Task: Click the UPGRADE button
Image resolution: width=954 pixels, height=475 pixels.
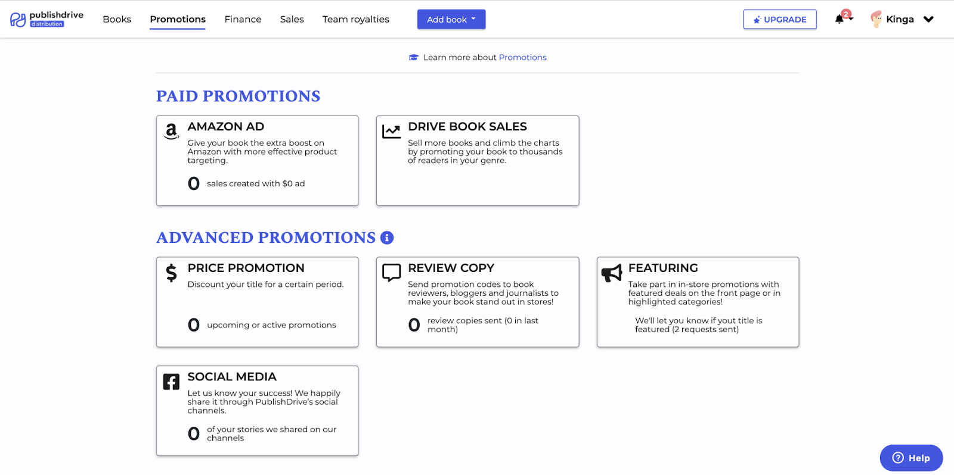Action: [780, 19]
